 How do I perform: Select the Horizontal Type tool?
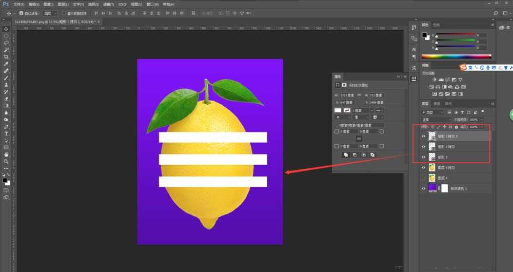point(6,133)
